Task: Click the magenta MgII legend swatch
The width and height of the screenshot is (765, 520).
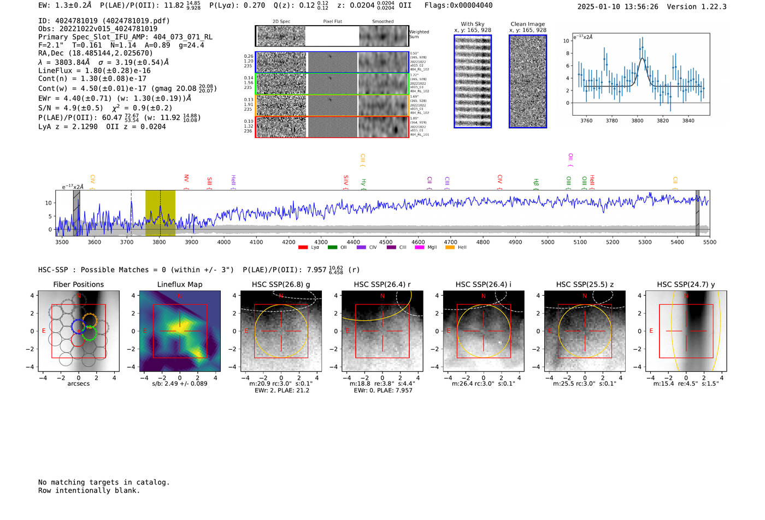Action: coord(420,248)
